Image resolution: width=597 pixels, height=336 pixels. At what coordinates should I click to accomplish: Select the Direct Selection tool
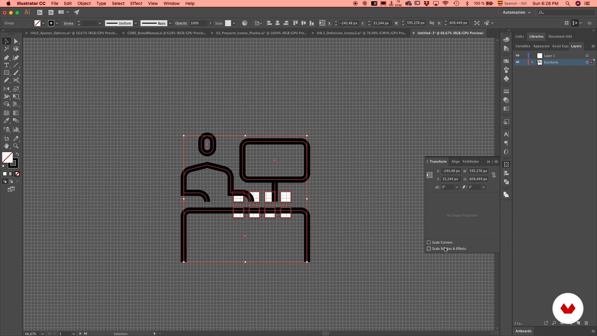16,41
